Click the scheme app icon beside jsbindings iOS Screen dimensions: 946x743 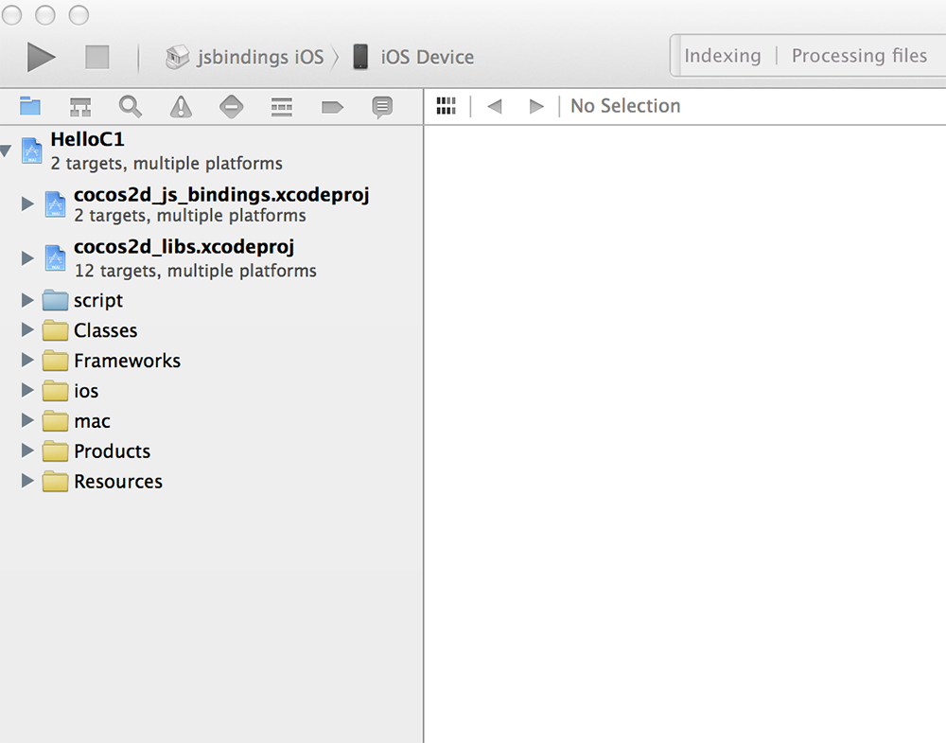click(178, 57)
